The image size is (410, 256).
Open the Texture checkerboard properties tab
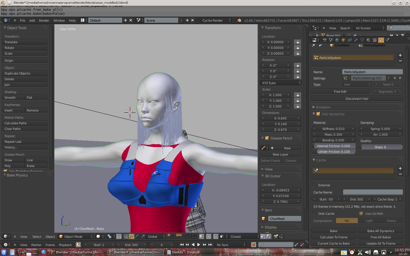[375, 40]
